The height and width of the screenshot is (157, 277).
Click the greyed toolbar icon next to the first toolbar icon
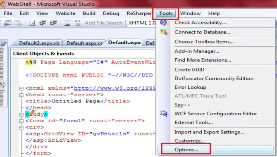[18, 23]
